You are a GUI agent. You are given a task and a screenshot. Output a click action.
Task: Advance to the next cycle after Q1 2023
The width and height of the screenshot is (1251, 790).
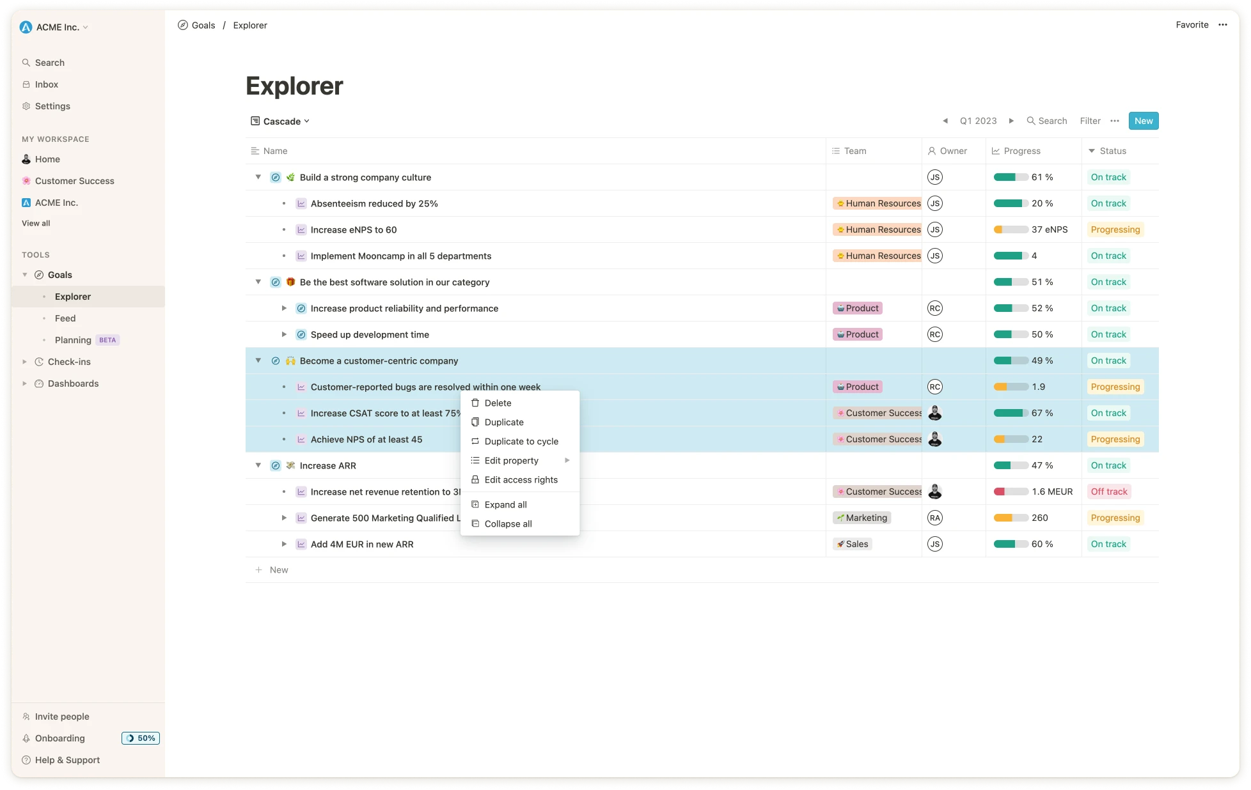[1011, 121]
